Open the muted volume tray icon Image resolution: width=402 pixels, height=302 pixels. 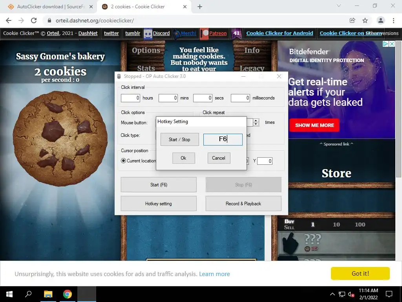(x=351, y=294)
